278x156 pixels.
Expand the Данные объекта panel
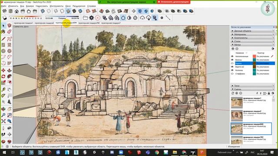pos(252,31)
